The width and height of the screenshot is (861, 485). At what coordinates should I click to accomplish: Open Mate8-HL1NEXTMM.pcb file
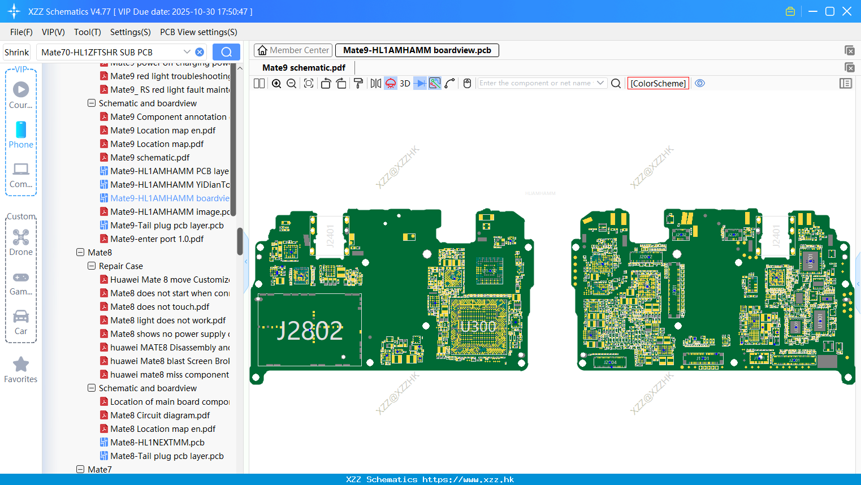[157, 442]
